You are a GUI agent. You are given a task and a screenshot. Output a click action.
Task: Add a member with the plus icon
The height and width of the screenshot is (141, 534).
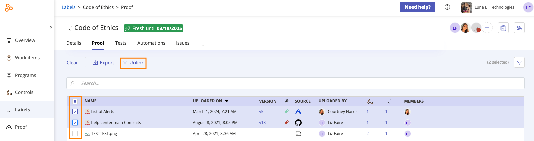[487, 28]
